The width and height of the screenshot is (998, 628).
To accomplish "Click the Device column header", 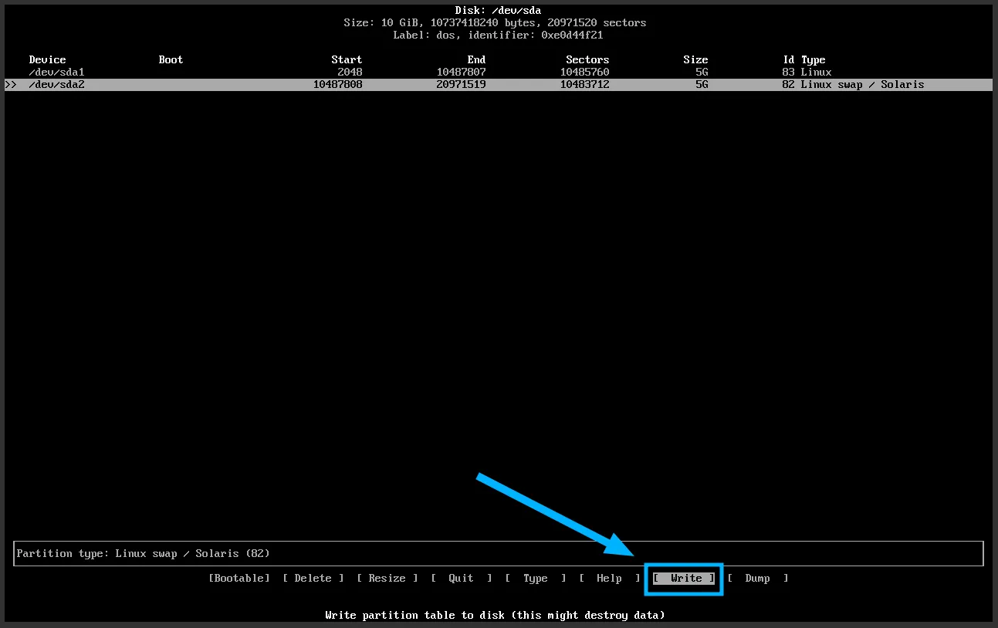I will (47, 59).
